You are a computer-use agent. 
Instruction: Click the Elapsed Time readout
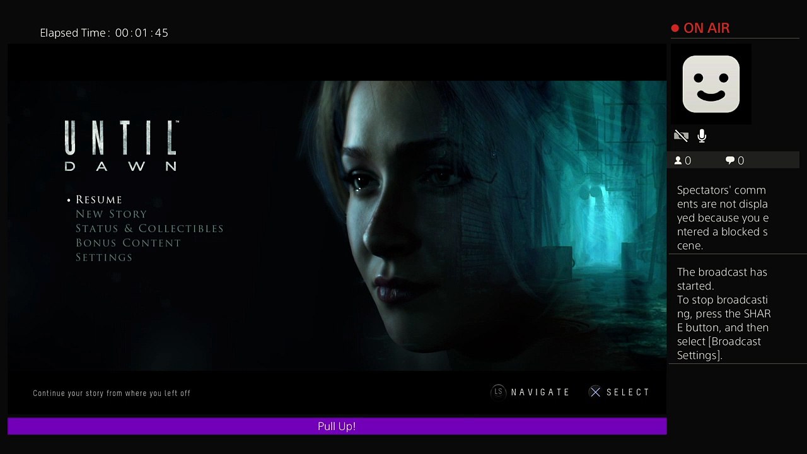(x=104, y=33)
